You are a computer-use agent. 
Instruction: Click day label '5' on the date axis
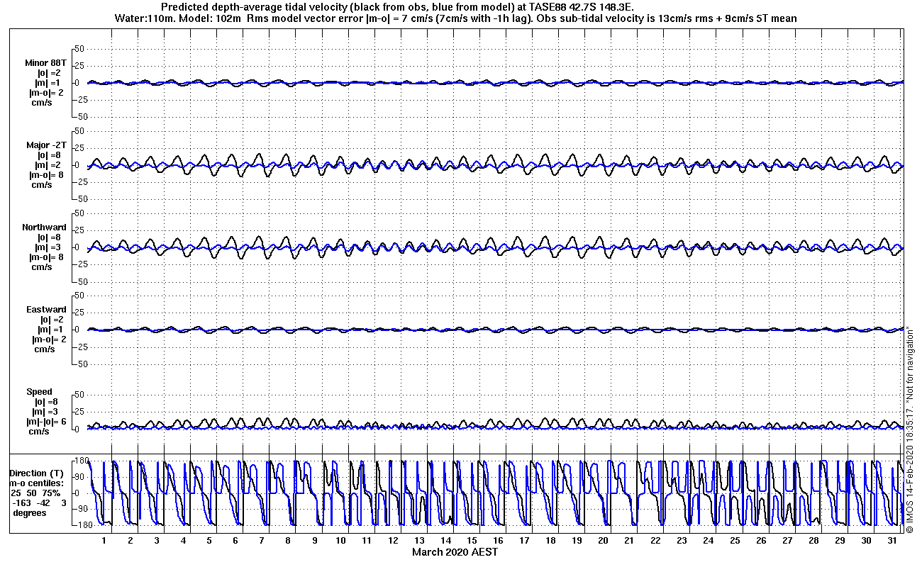tap(209, 540)
